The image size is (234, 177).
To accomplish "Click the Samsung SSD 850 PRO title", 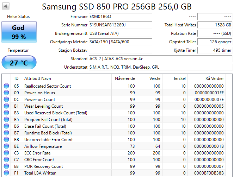I will click(117, 7).
